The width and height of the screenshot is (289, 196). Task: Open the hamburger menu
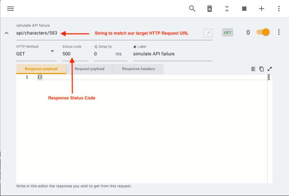(x=10, y=9)
